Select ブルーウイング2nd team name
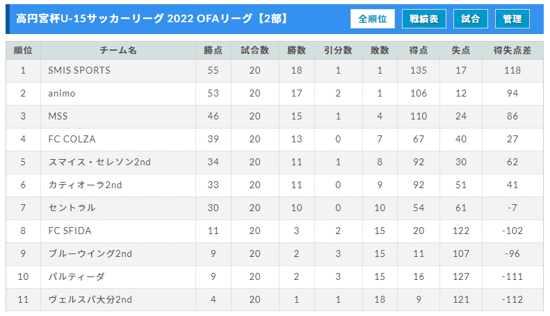 point(90,253)
